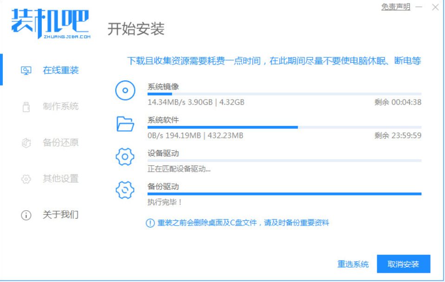Click the blue warning info icon

point(150,223)
